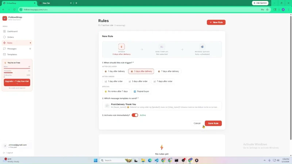This screenshot has height=164, width=292.
Task: Click the Cancel button
Action: pyautogui.click(x=197, y=123)
